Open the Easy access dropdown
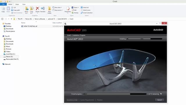 (58, 10)
